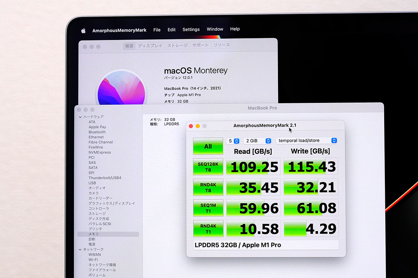Screen dimensions: 418x278
Task: Select ディスク作成 in the sidebar
Action: pyautogui.click(x=99, y=219)
